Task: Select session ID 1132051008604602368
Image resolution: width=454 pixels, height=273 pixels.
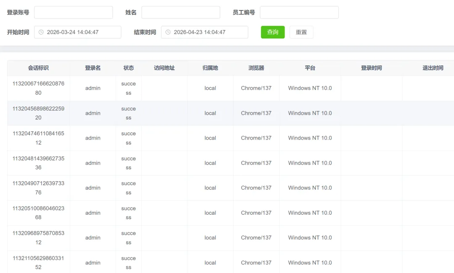Action: pyautogui.click(x=39, y=213)
